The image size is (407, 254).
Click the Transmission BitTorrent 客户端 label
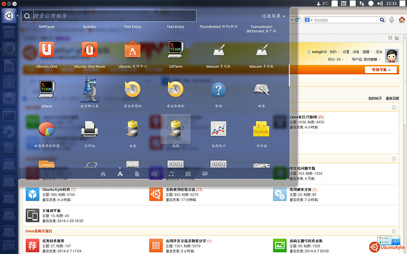[261, 29]
